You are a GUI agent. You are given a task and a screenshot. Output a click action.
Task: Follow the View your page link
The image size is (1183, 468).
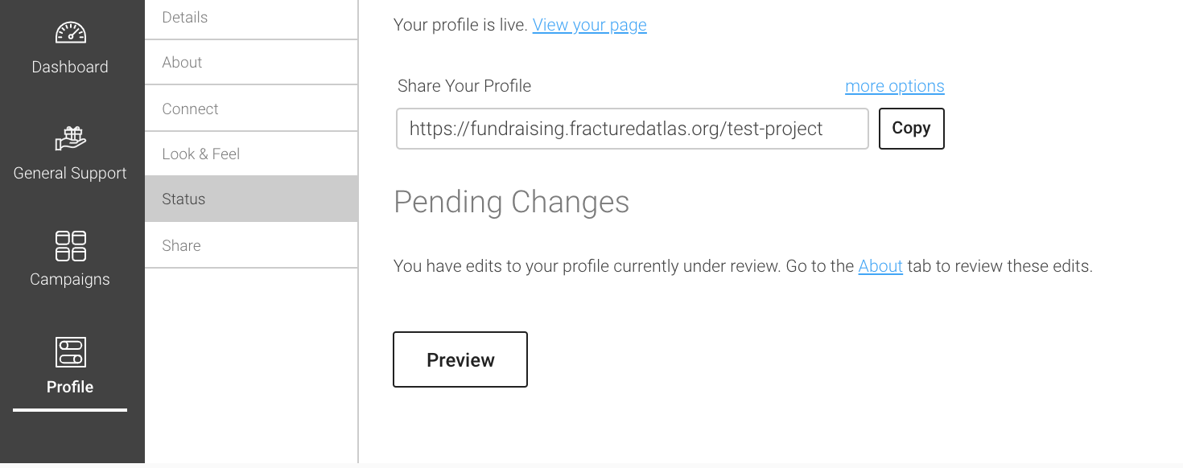[x=590, y=25]
